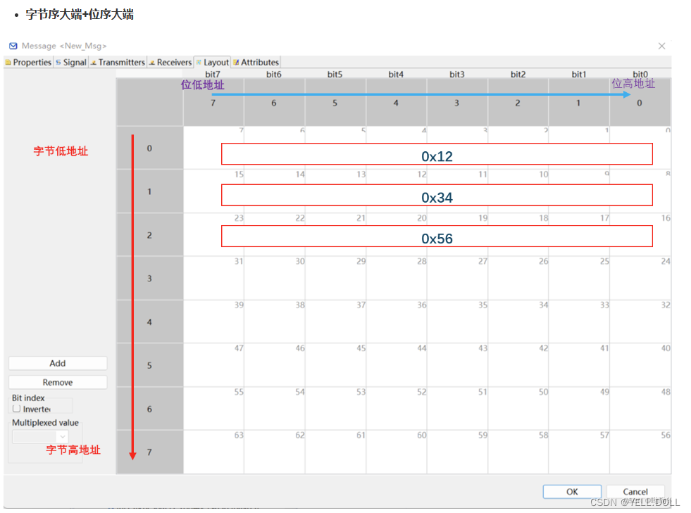Select byte row header 4
This screenshot has height=513, width=691.
coord(150,322)
